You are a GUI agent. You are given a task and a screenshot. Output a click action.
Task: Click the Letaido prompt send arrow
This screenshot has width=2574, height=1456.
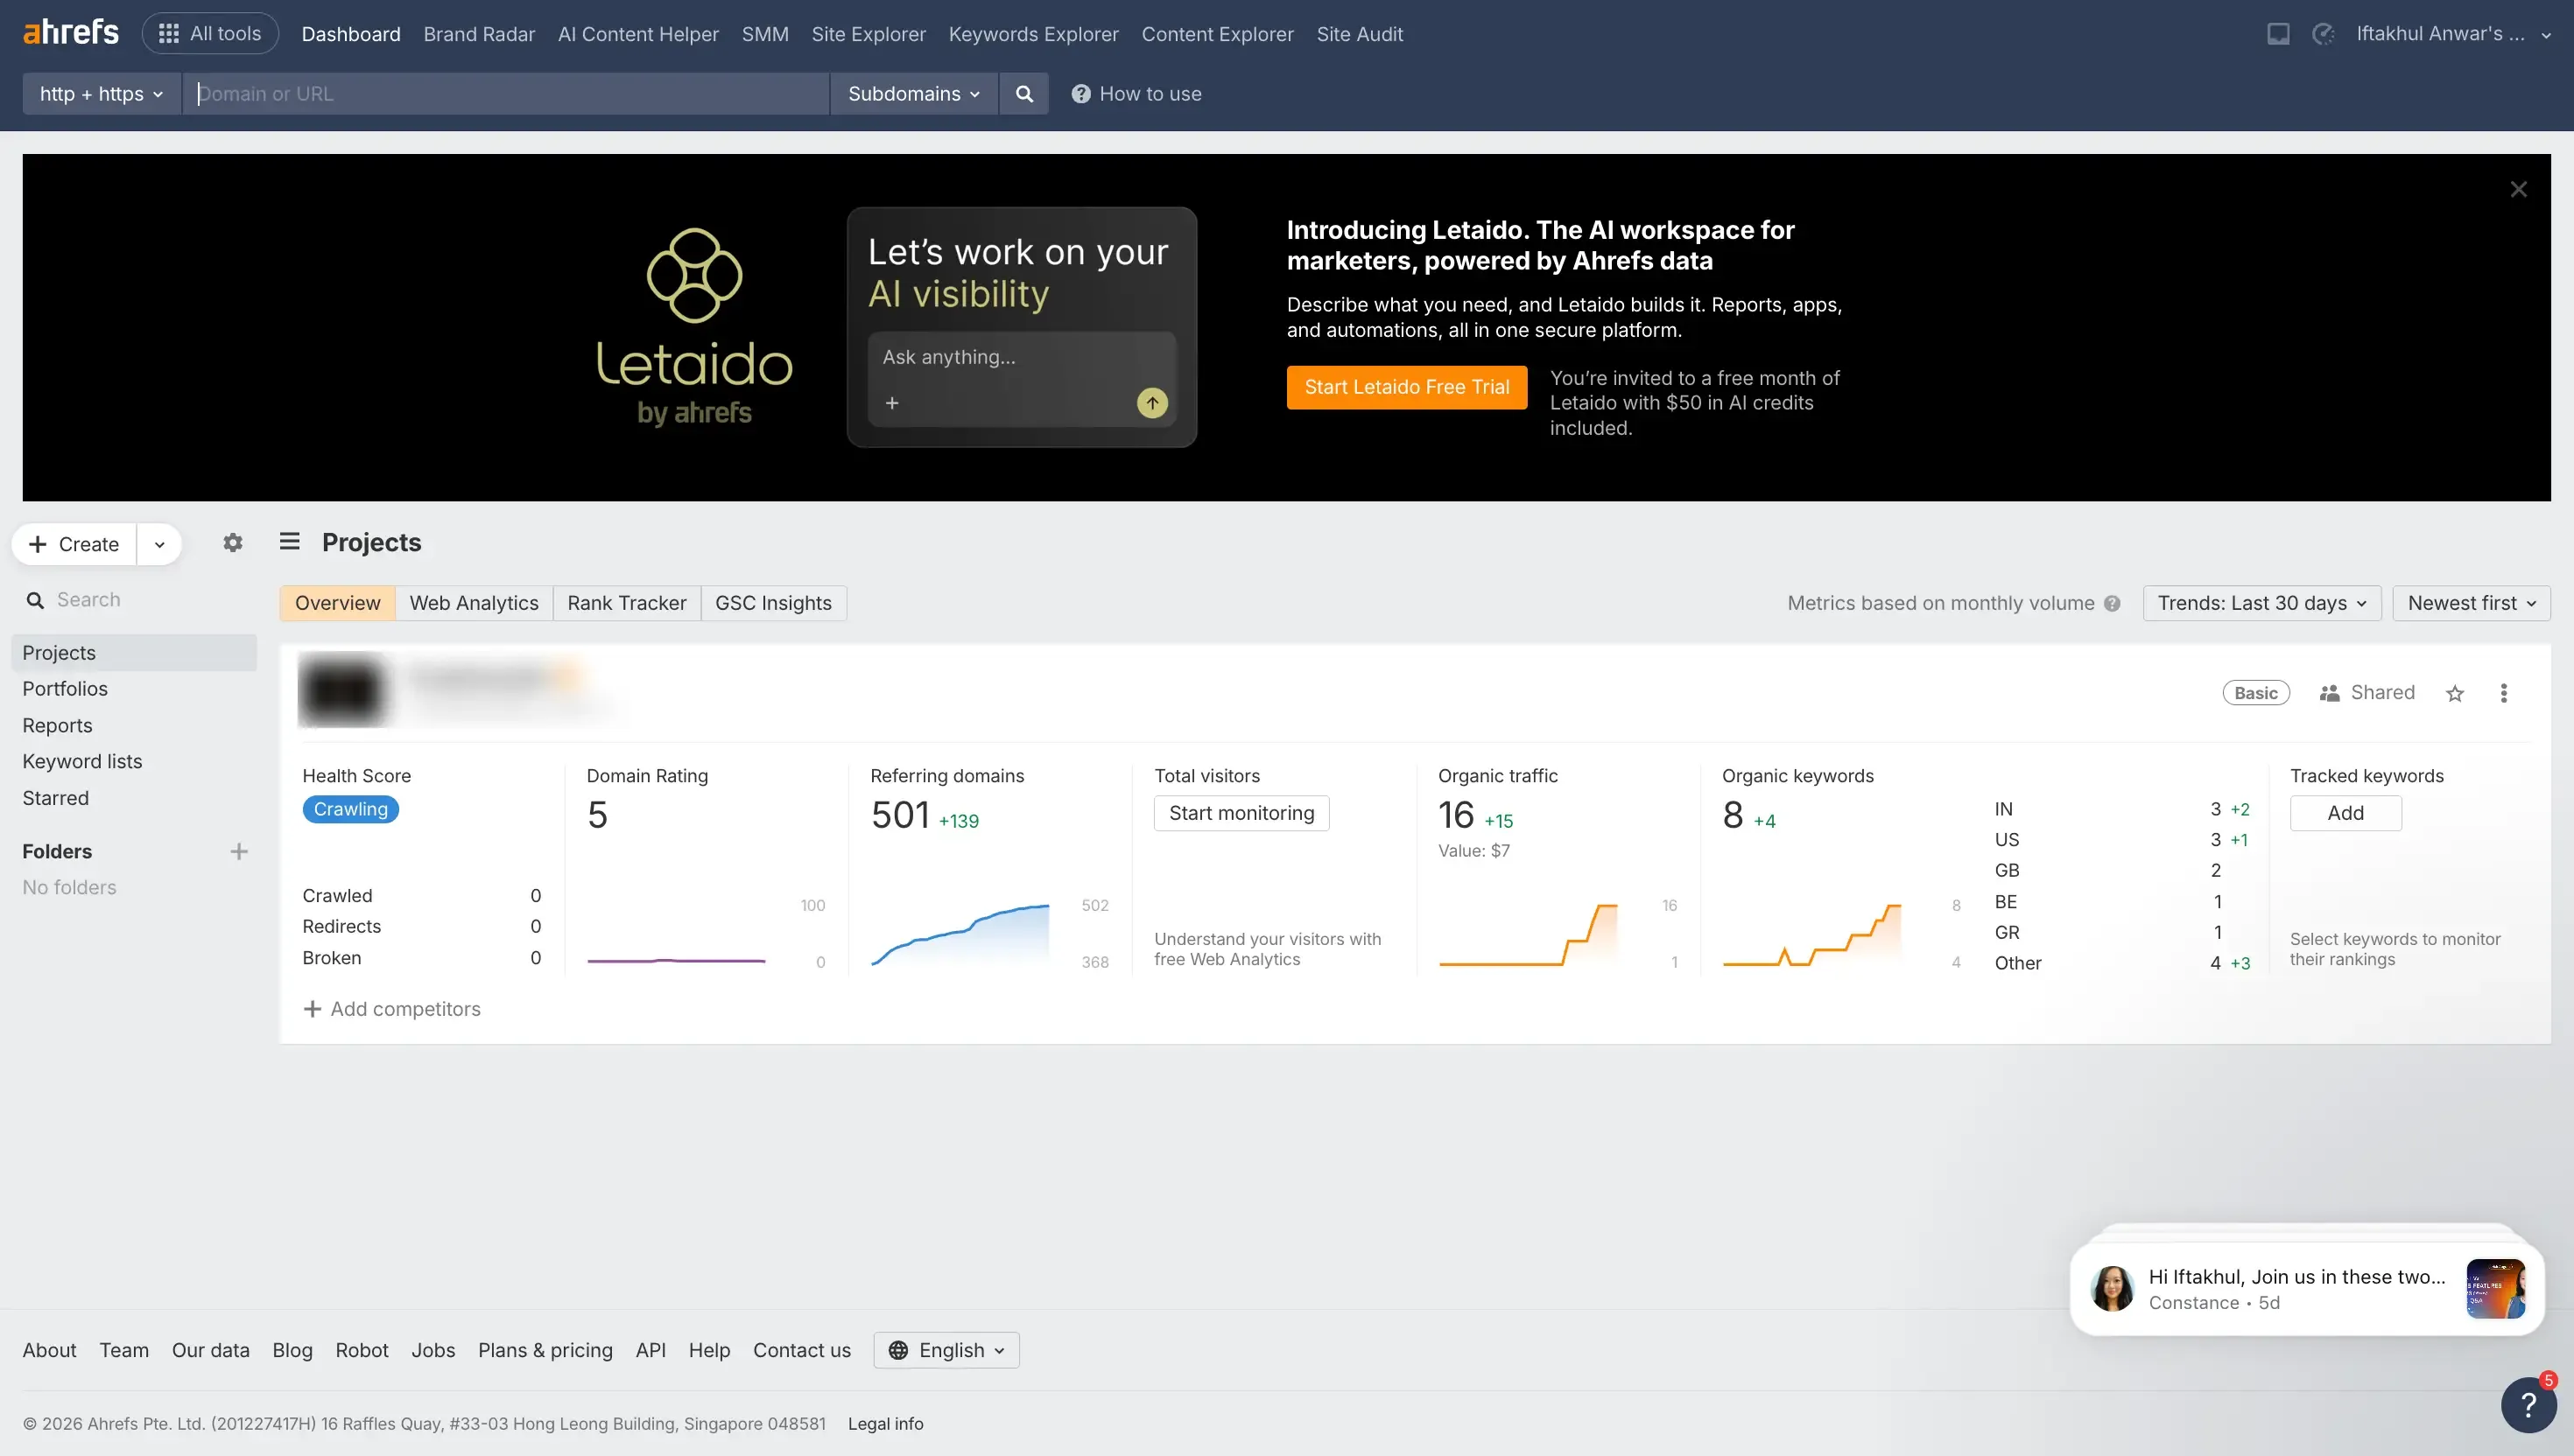[1151, 402]
